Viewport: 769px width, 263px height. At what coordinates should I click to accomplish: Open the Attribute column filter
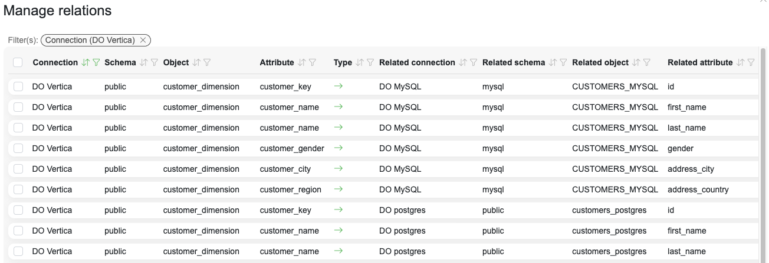pyautogui.click(x=313, y=62)
